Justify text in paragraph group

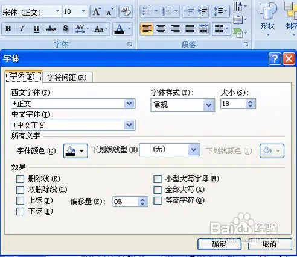pyautogui.click(x=190, y=29)
